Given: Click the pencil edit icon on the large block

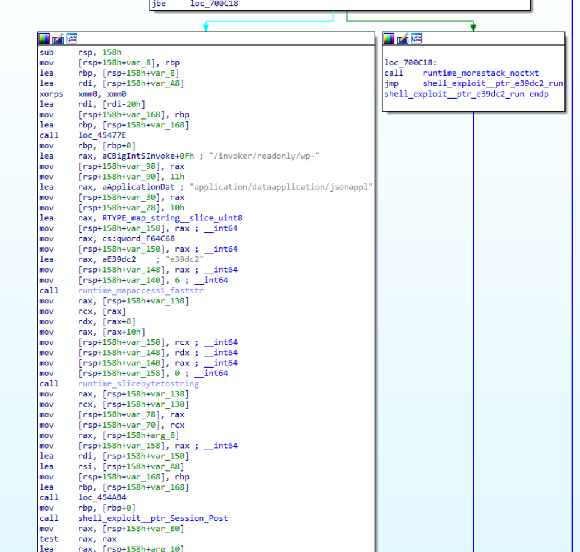Looking at the screenshot, I should click(x=58, y=38).
